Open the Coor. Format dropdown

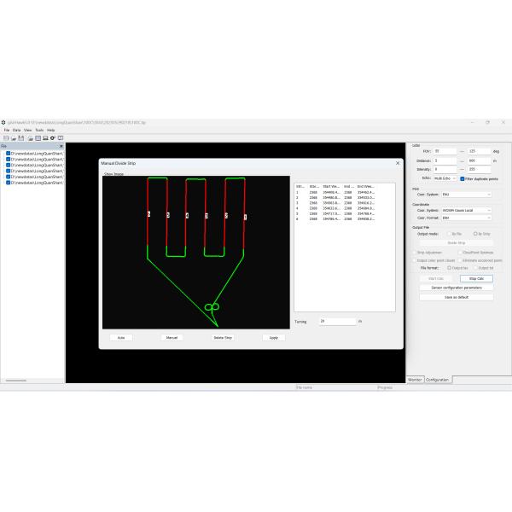pyautogui.click(x=466, y=218)
